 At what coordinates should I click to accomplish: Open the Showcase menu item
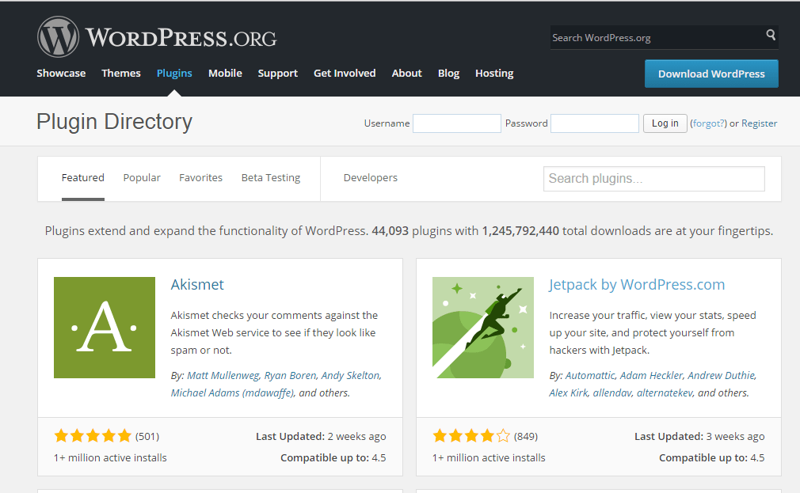(61, 74)
